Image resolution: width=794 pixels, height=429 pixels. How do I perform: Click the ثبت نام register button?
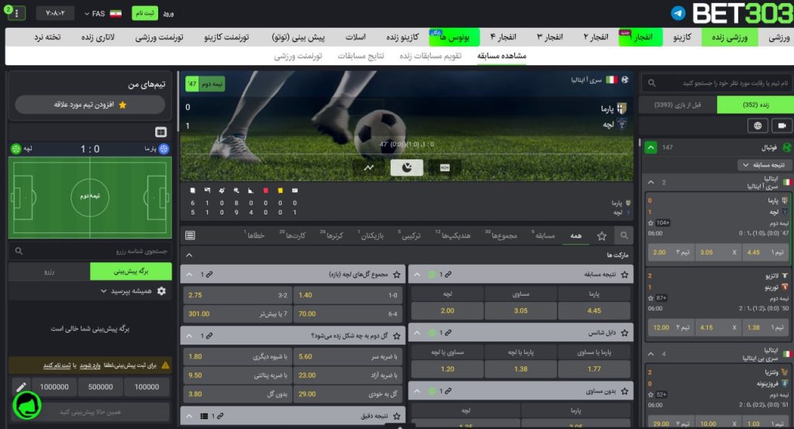tap(145, 13)
